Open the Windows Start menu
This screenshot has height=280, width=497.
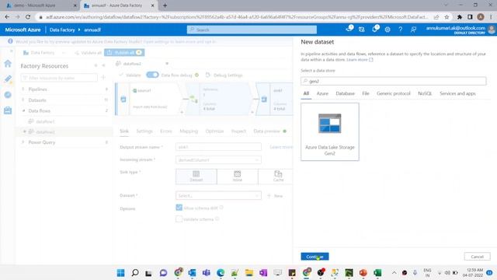click(120, 273)
